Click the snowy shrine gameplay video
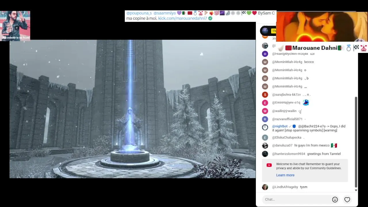Screen dimensions: 368x207 [x=133, y=109]
